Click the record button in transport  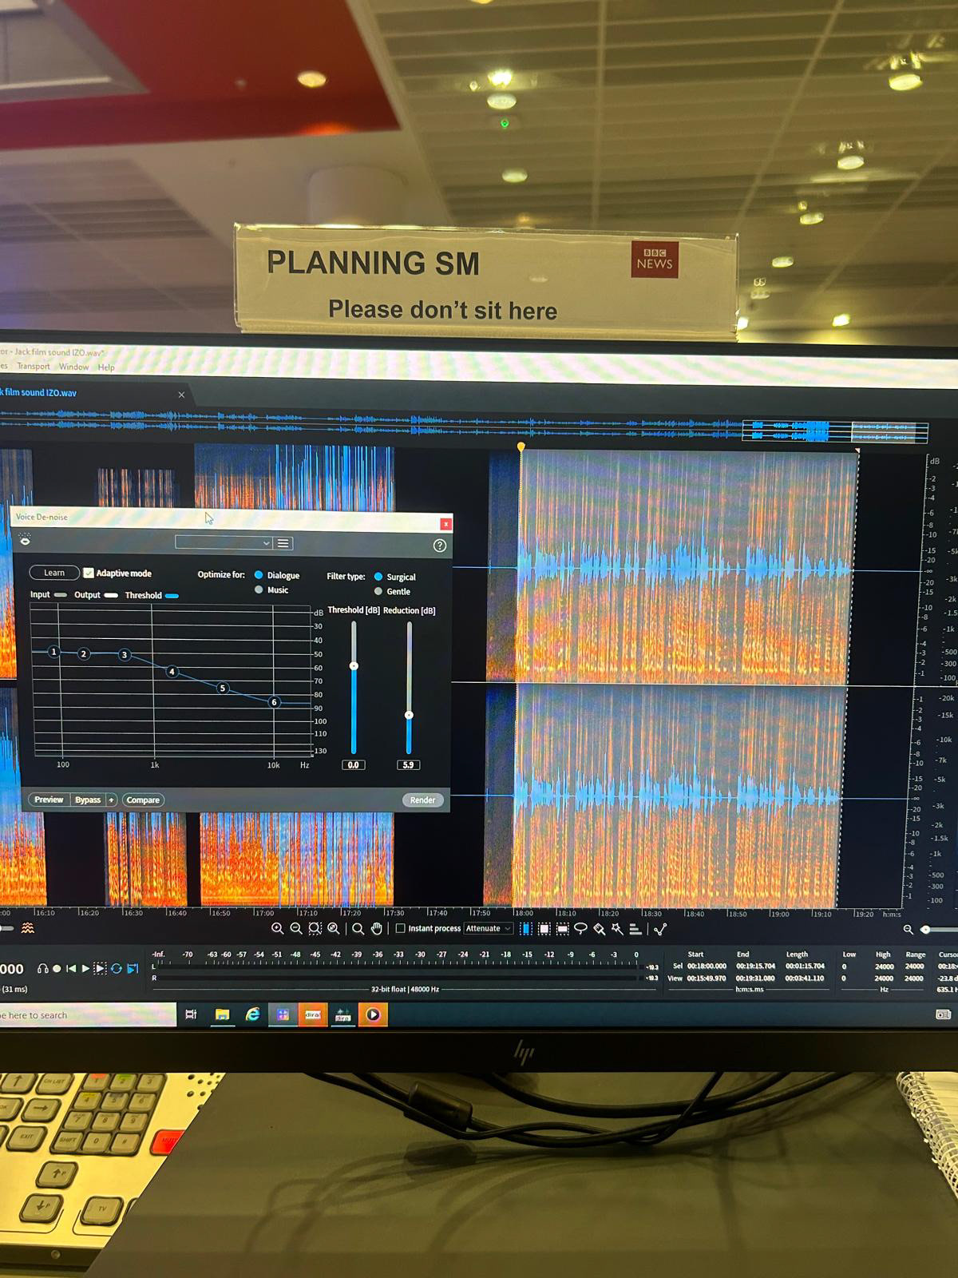[x=57, y=968]
